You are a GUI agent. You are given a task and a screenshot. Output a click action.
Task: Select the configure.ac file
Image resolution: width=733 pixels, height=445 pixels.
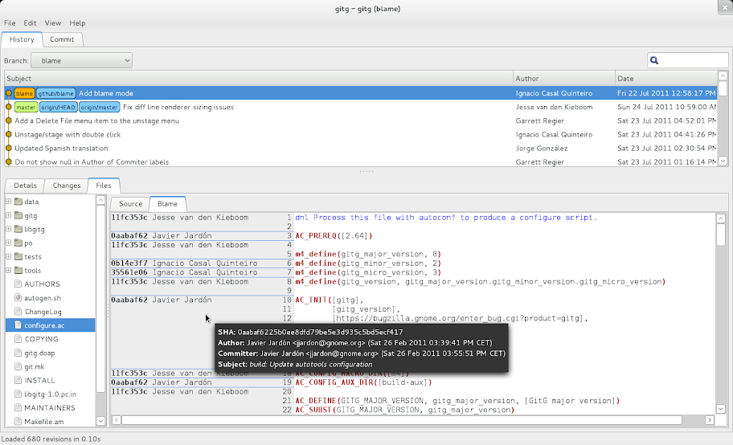coord(51,325)
